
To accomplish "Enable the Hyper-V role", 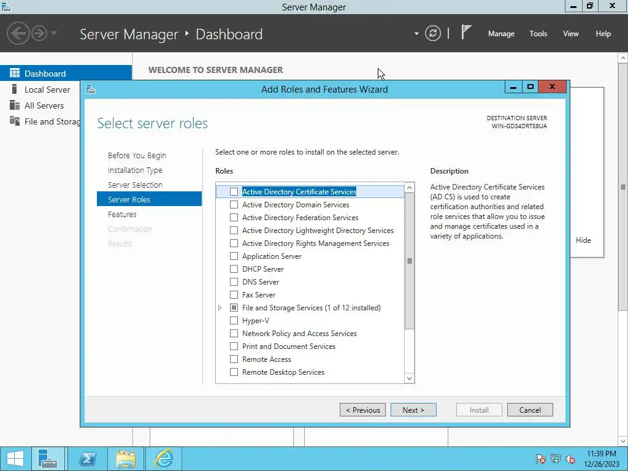I will pyautogui.click(x=234, y=320).
